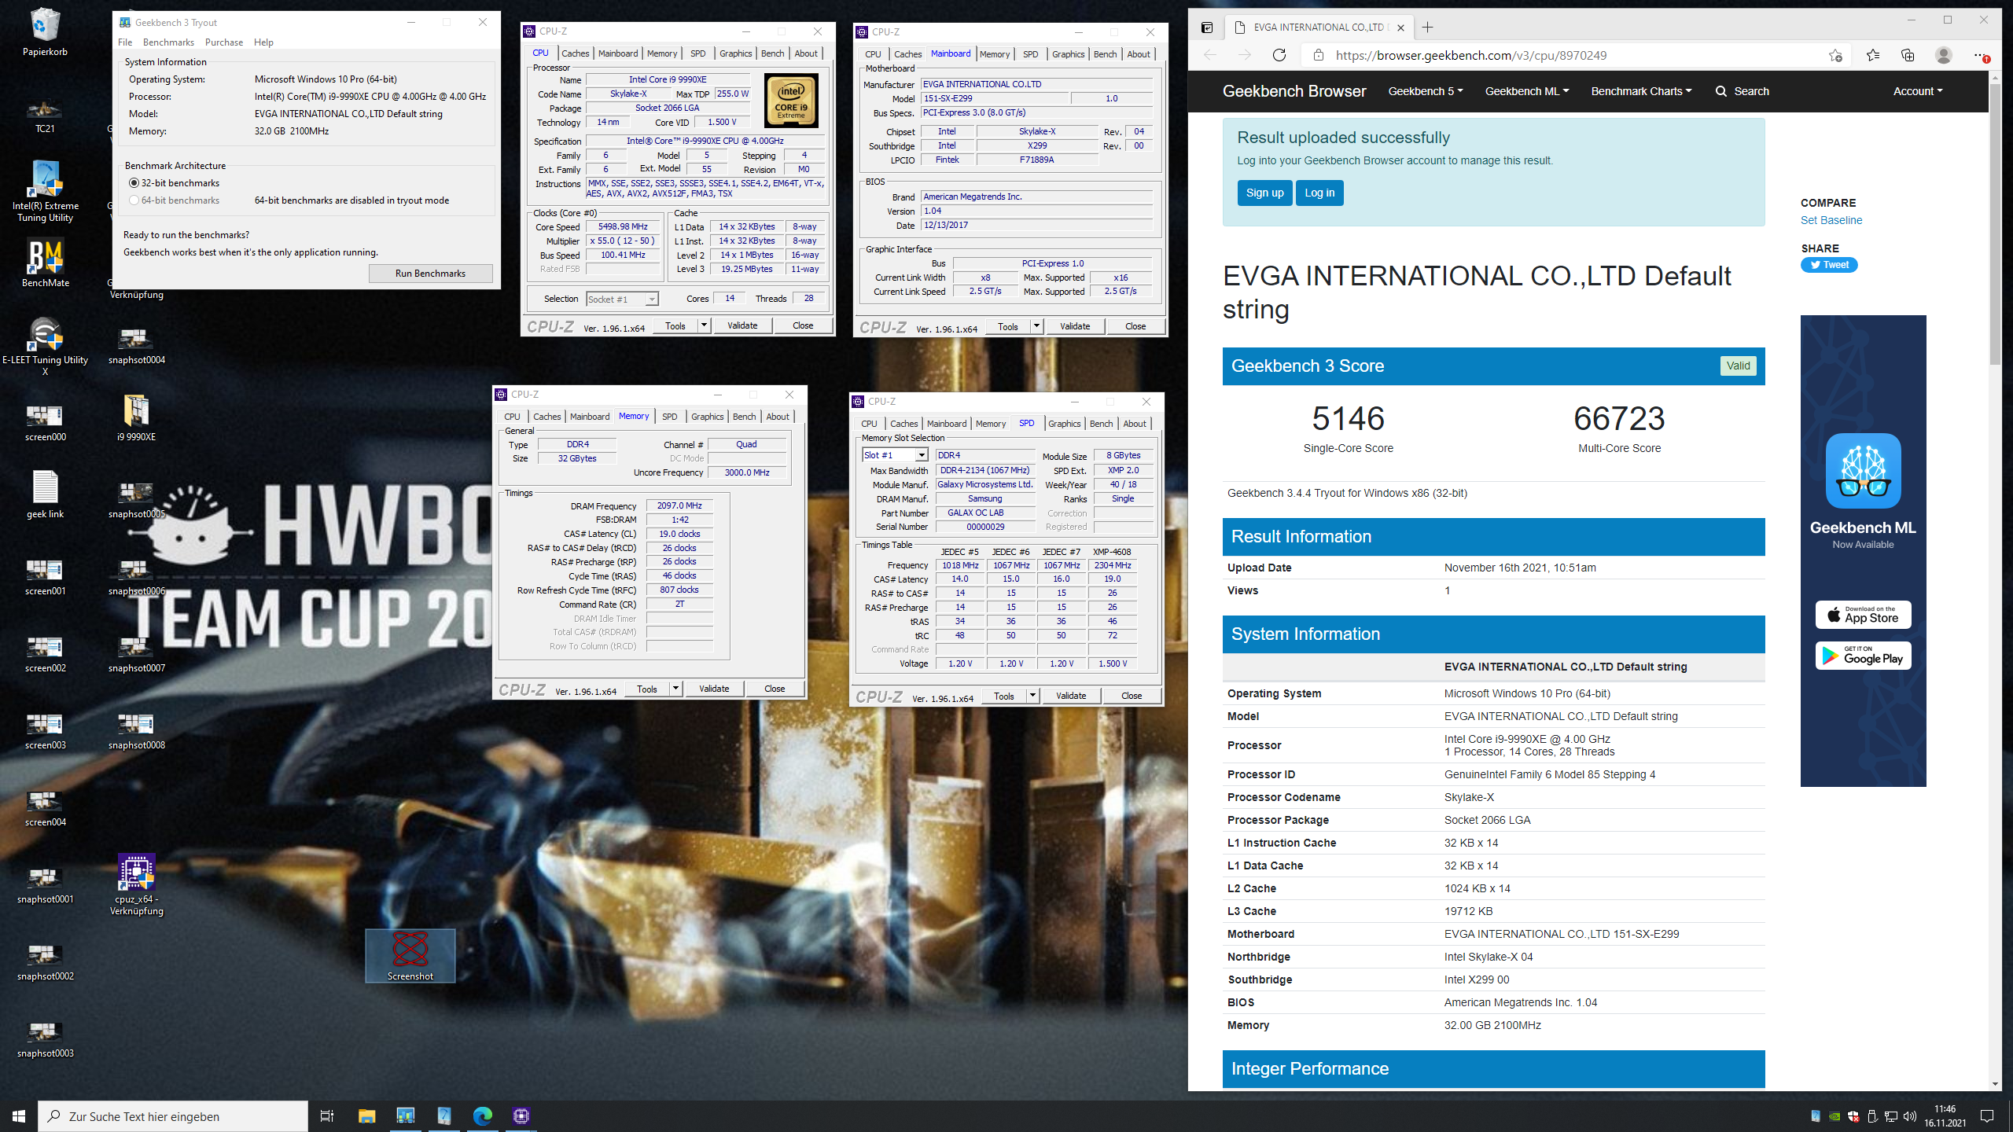The height and width of the screenshot is (1132, 2013).
Task: Open Tools dropdown arrow in Mainboard window
Action: (x=1036, y=326)
